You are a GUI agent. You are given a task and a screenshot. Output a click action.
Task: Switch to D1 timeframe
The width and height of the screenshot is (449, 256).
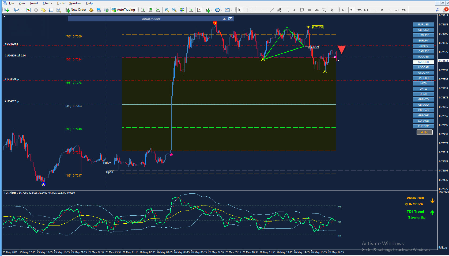click(x=389, y=10)
